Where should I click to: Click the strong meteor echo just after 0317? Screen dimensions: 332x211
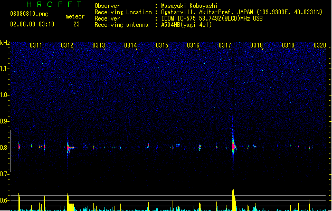(x=233, y=147)
